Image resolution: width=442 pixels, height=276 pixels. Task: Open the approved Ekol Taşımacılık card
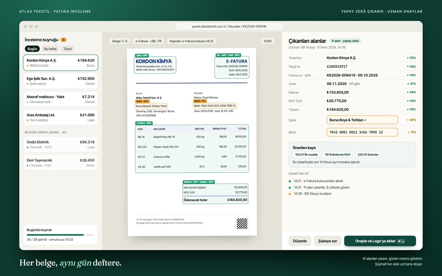tap(60, 163)
